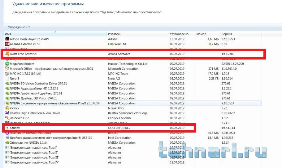Viewport: 282px width, 168px height.
Task: Sort the list by Издатель column
Action: click(138, 34)
